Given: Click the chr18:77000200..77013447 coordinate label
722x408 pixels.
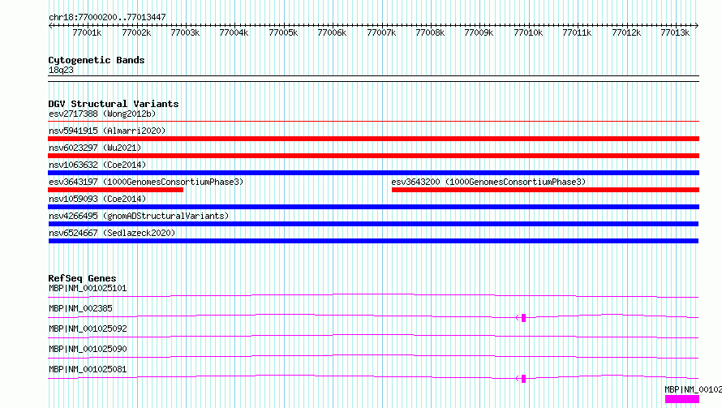Looking at the screenshot, I should pyautogui.click(x=107, y=17).
